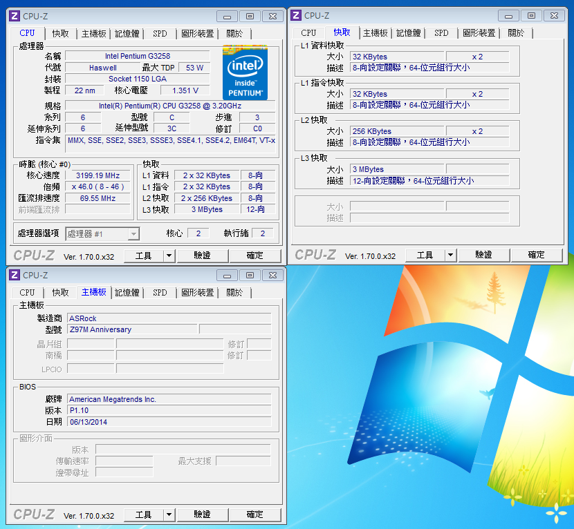
Task: Open 圖形裝置 tab in the processor info window
Action: [x=198, y=34]
